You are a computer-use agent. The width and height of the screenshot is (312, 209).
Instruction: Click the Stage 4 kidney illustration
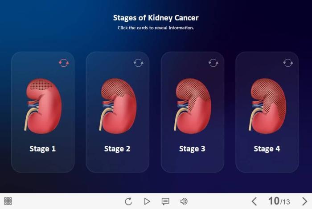click(267, 105)
